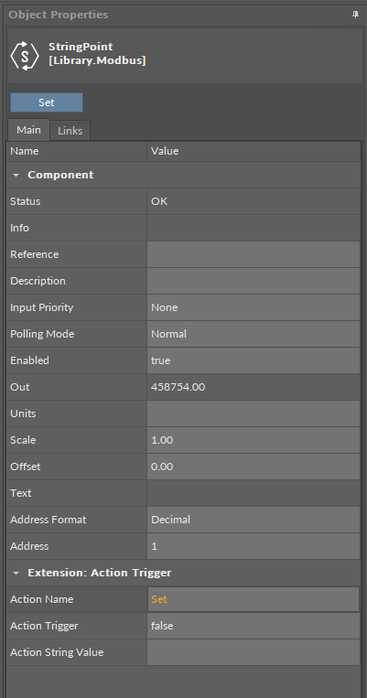Click the Reference value field
This screenshot has height=698, width=367.
(254, 254)
